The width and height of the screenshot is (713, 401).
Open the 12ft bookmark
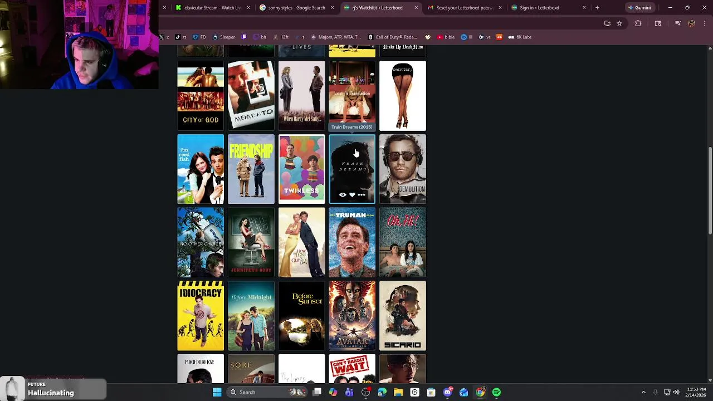point(281,37)
